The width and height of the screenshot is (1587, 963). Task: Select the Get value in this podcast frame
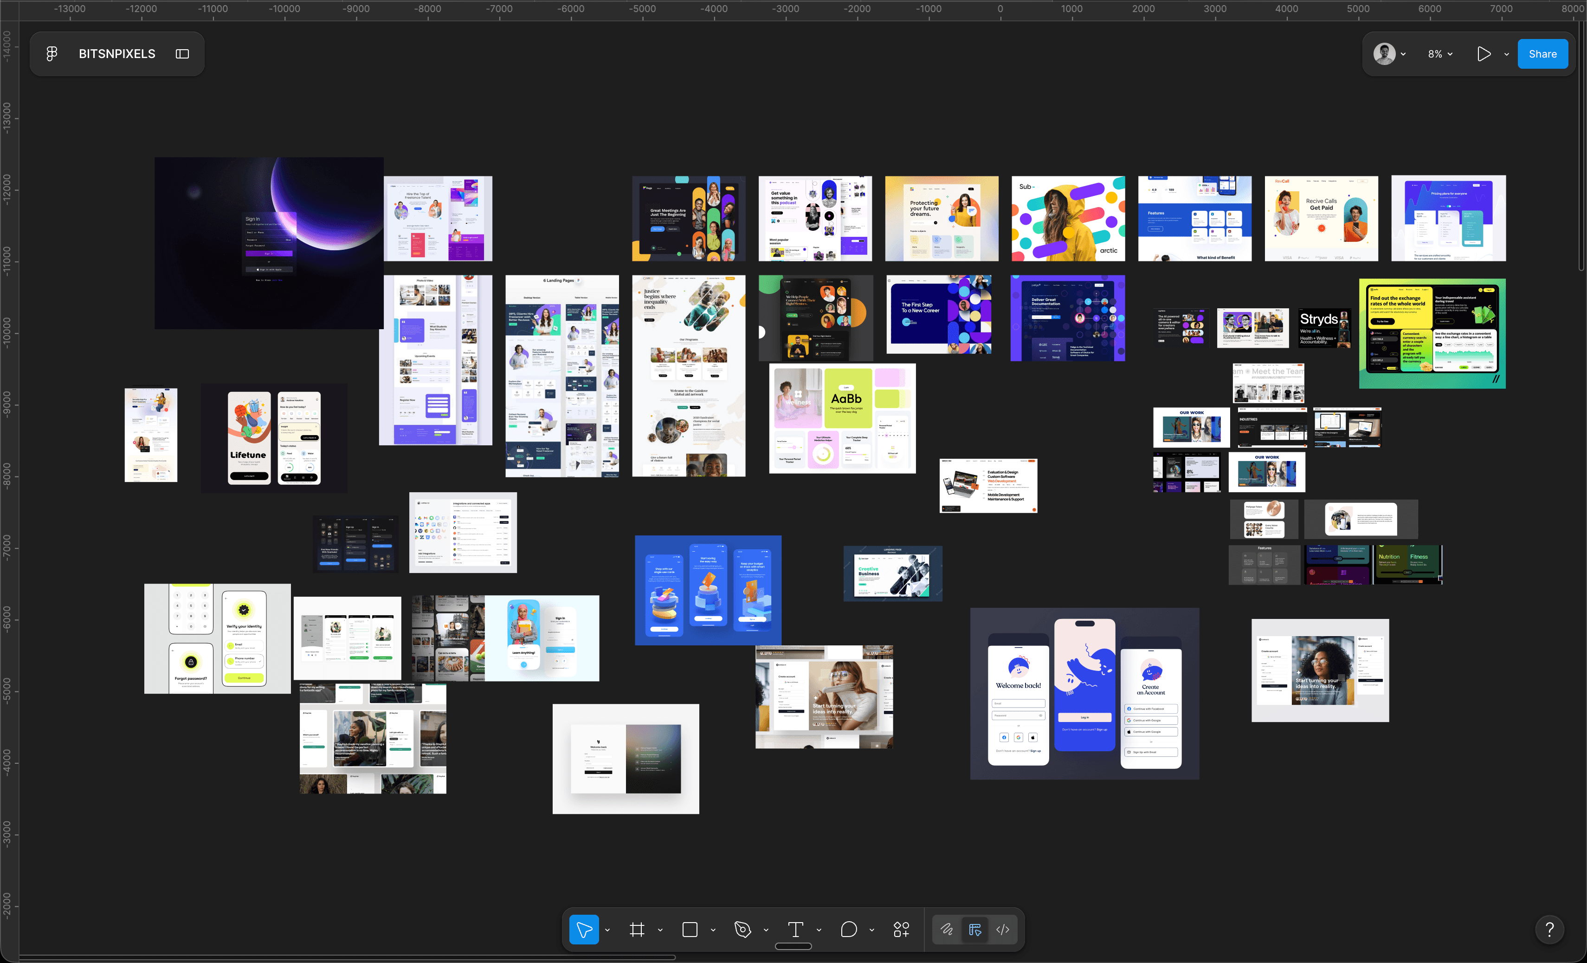(x=815, y=219)
